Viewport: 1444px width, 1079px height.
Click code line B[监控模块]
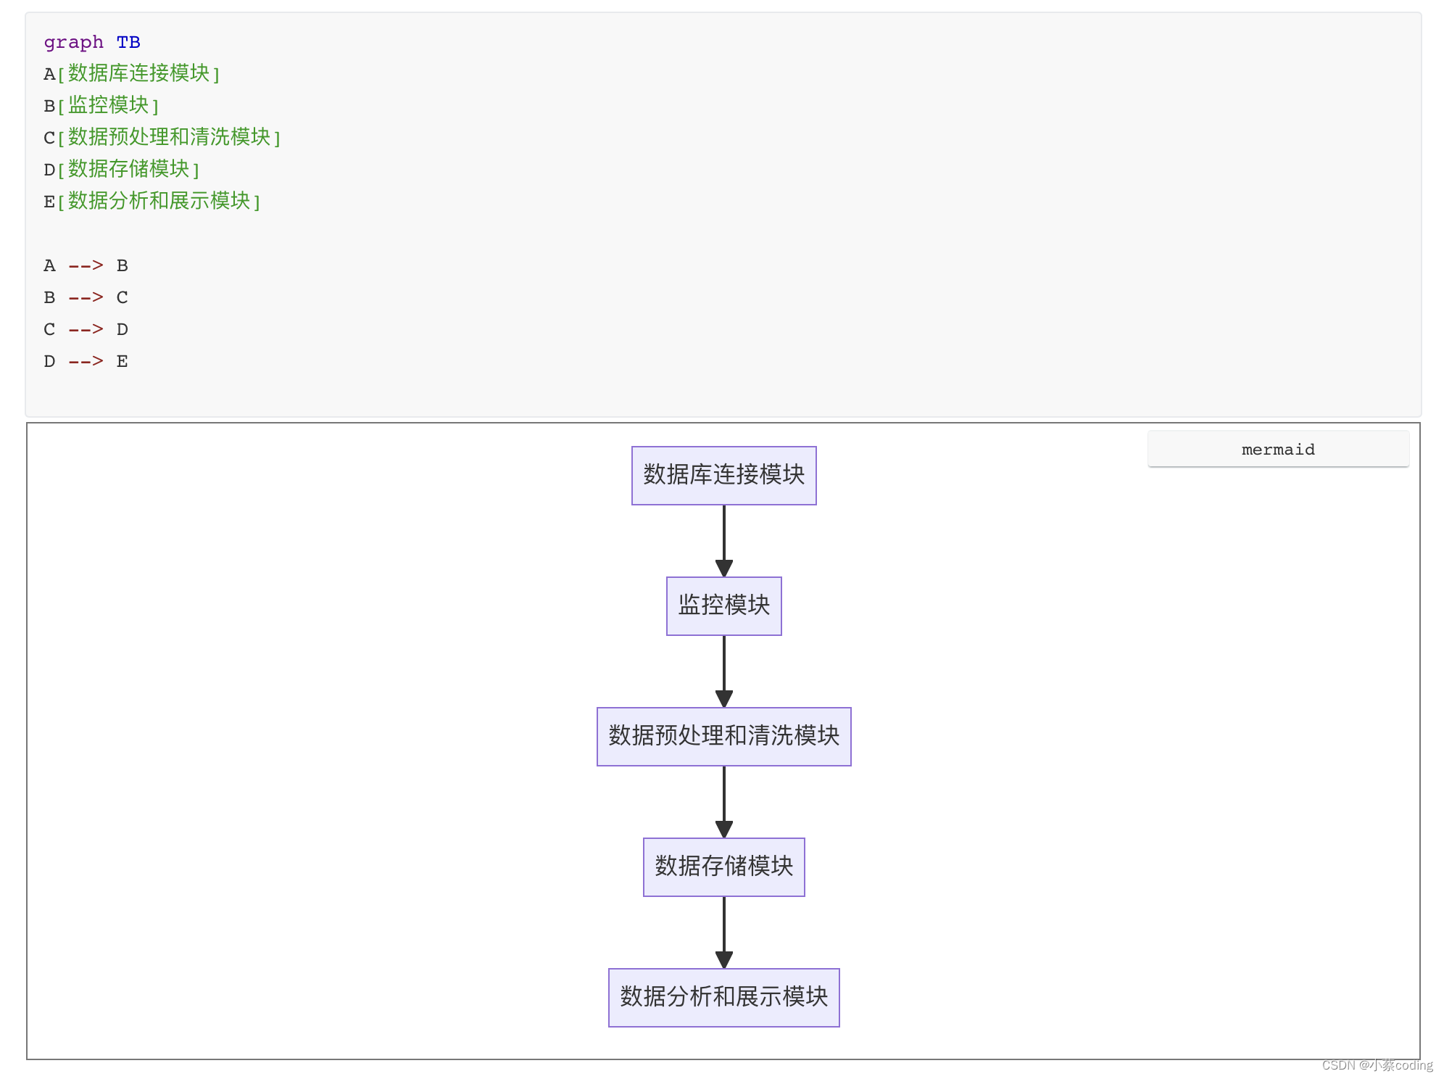click(101, 105)
